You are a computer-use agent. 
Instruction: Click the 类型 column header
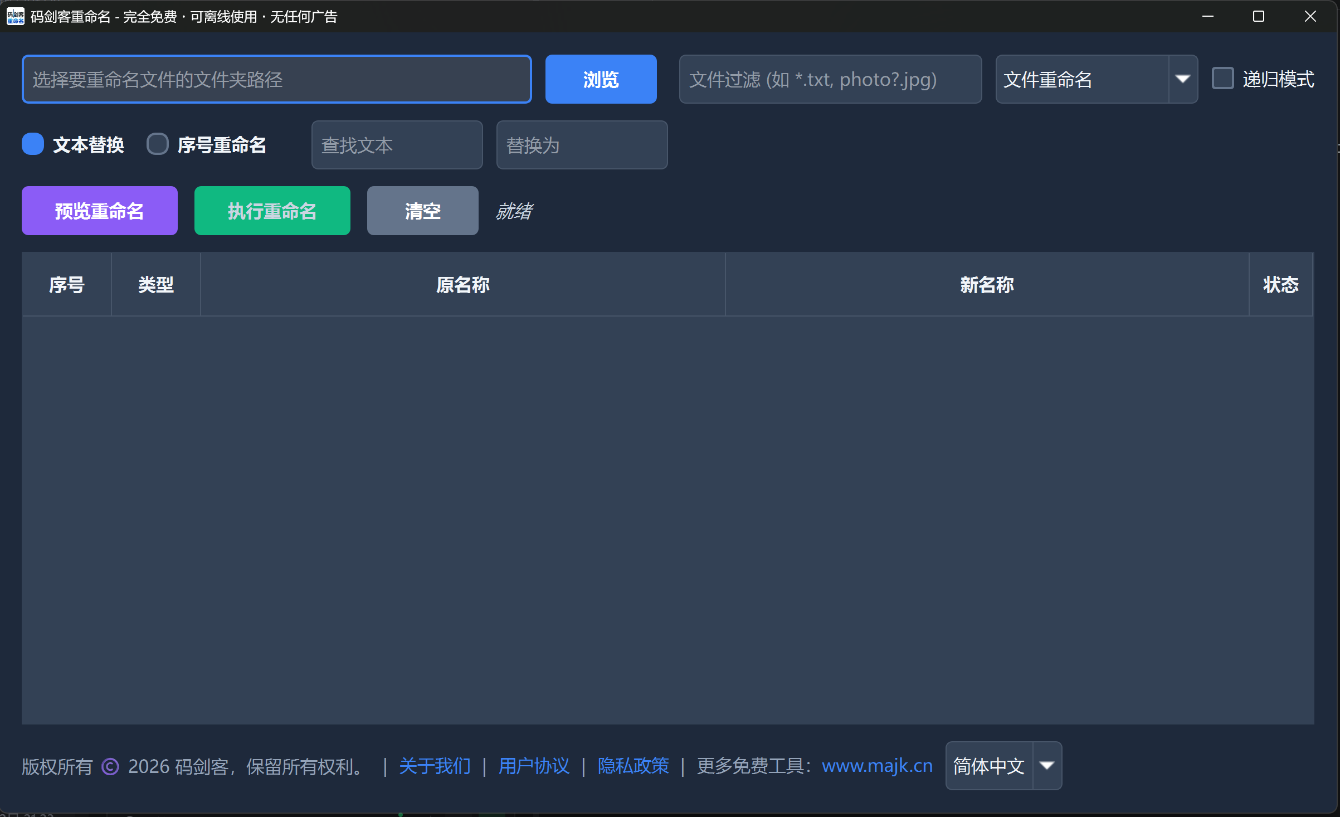[x=156, y=285]
